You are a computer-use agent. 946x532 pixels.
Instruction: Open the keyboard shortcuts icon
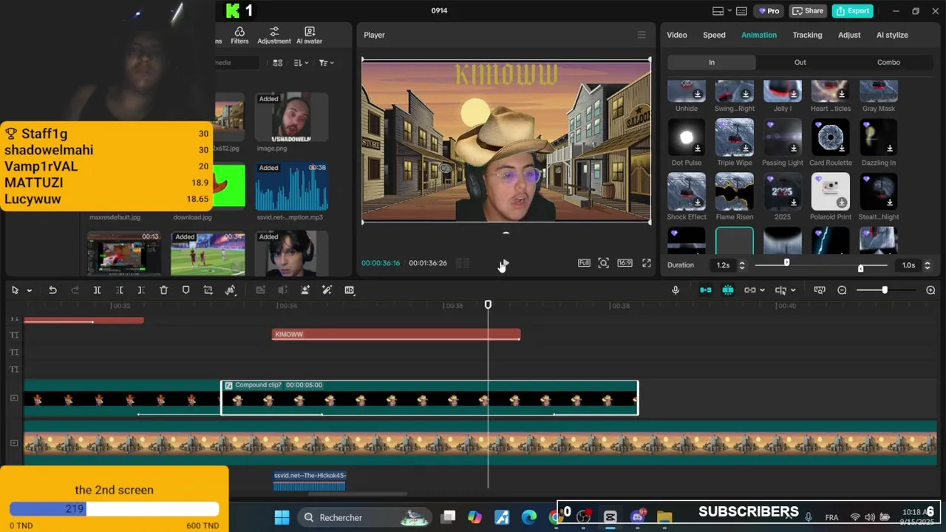[x=741, y=10]
